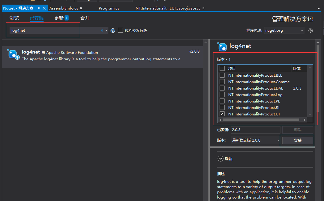Click the refresh icon beside the search box
Screen dimensions: 324x201
pos(113,30)
